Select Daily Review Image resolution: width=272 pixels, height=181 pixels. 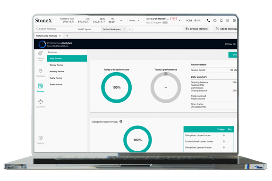(67, 58)
